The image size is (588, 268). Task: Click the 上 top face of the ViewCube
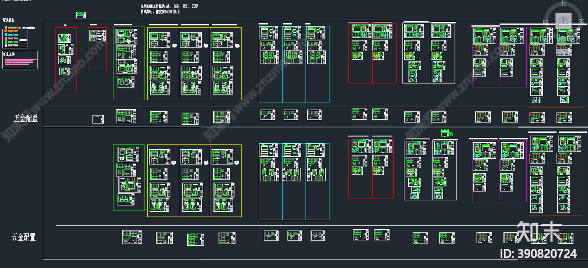pyautogui.click(x=563, y=20)
